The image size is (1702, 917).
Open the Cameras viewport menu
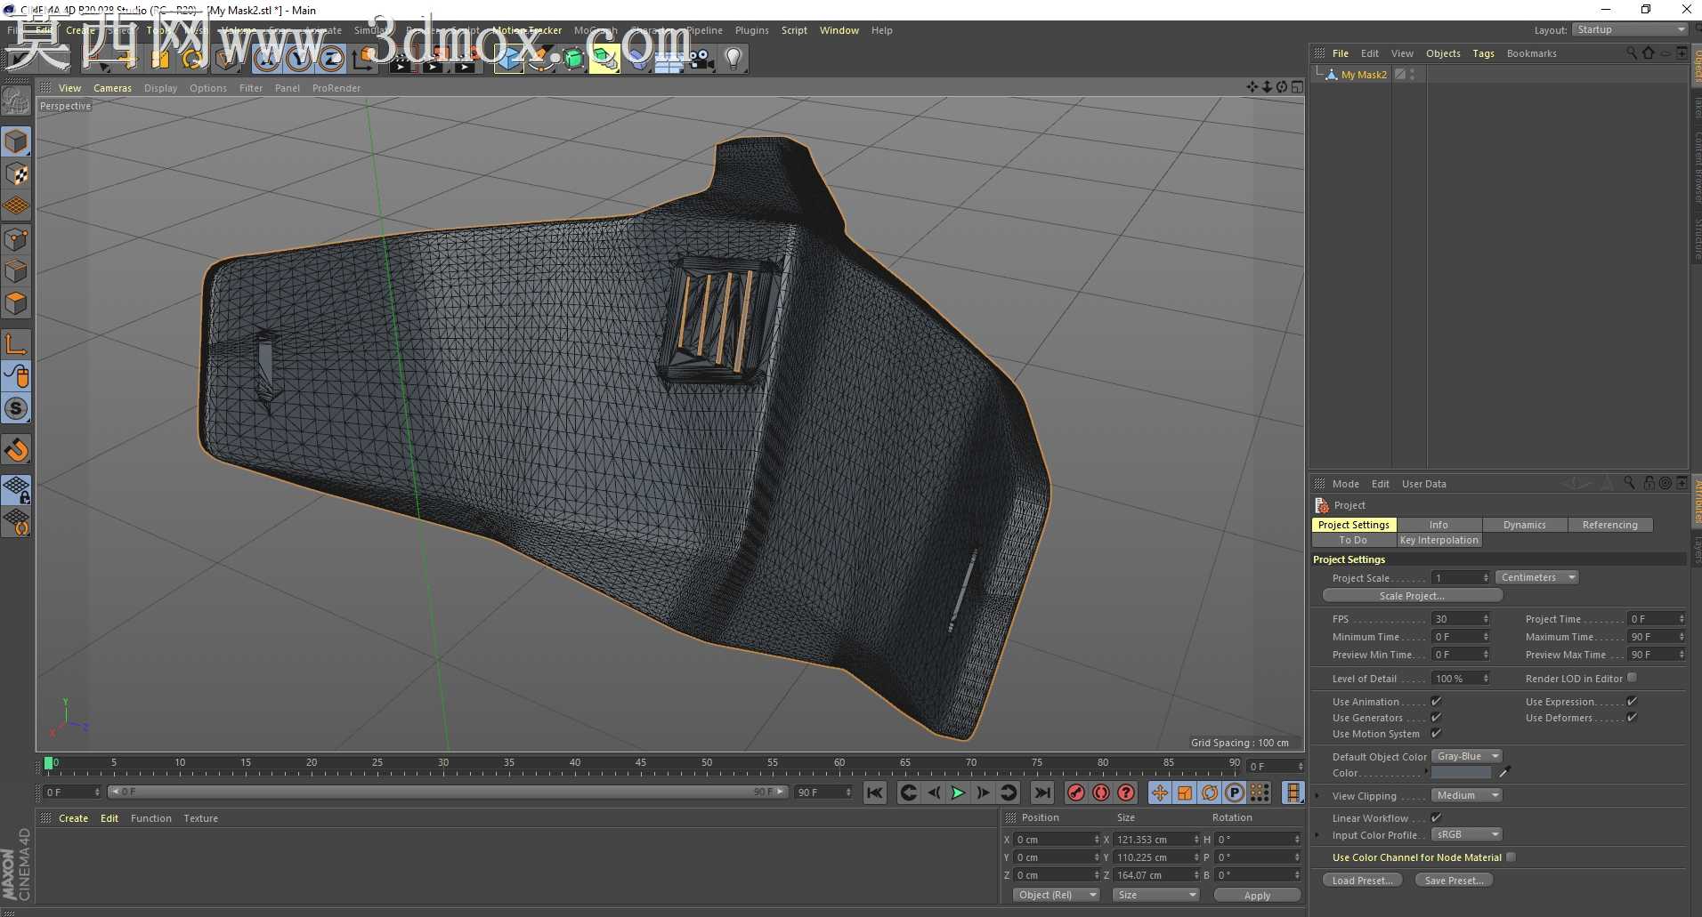pos(112,88)
